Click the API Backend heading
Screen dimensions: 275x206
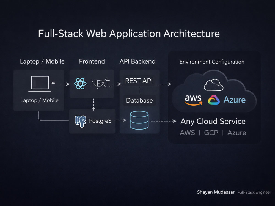(137, 61)
